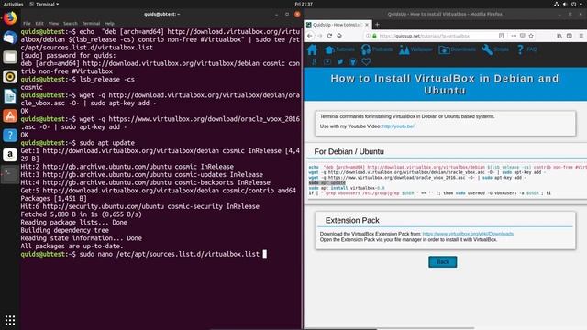
Task: Go to the Firefox home page
Action: (339, 36)
